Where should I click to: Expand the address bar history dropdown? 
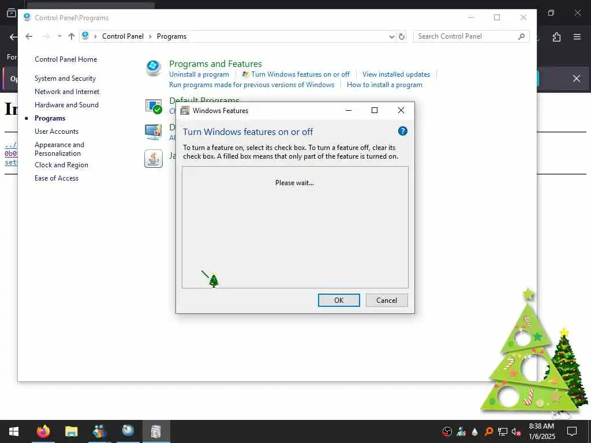pyautogui.click(x=392, y=36)
